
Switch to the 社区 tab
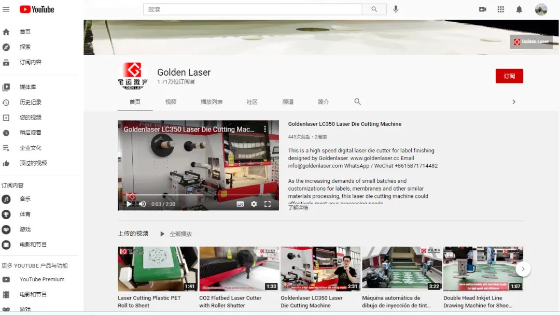tap(252, 102)
